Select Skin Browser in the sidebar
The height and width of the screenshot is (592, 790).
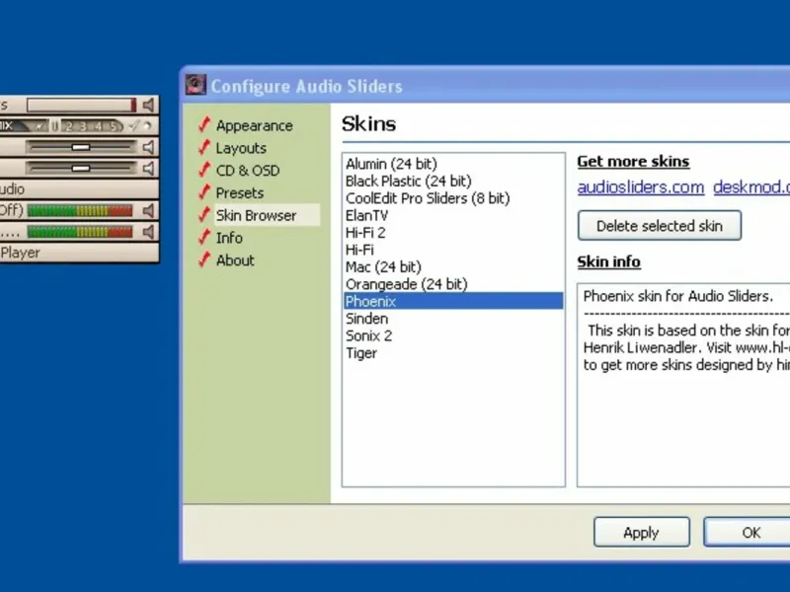(256, 215)
